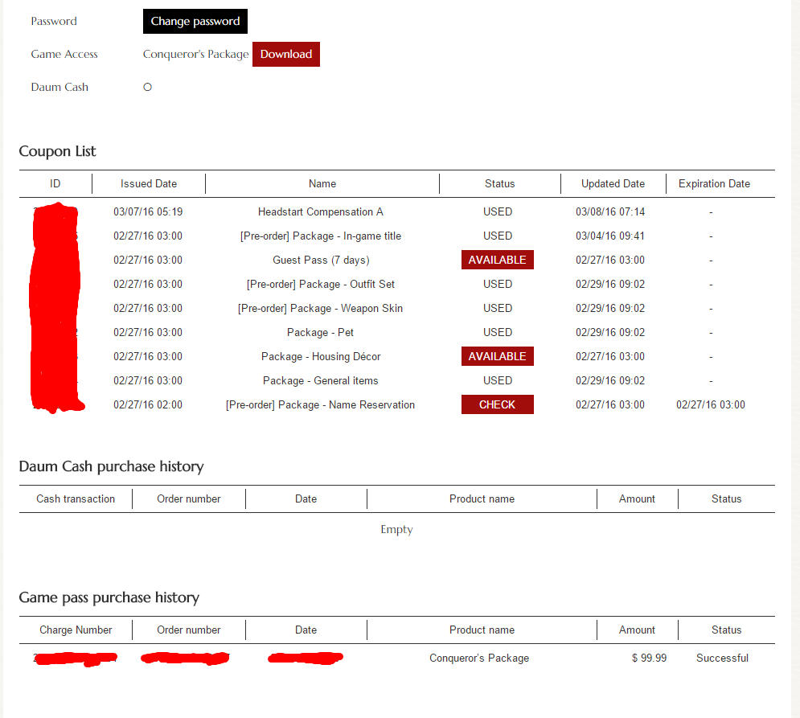Select Conqueror's Package product in purchase history
800x718 pixels.
[x=479, y=659]
